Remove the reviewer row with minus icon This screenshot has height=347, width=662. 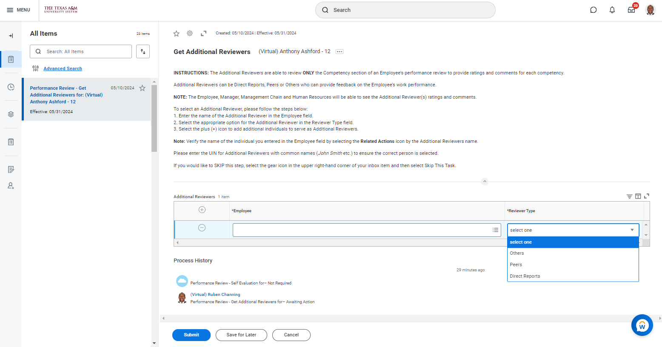click(202, 228)
